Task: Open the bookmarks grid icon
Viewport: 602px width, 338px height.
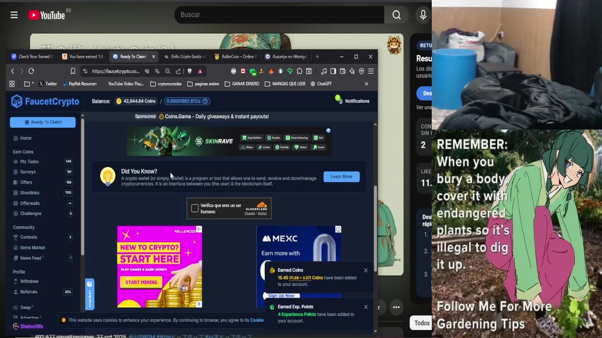Action: tap(12, 84)
